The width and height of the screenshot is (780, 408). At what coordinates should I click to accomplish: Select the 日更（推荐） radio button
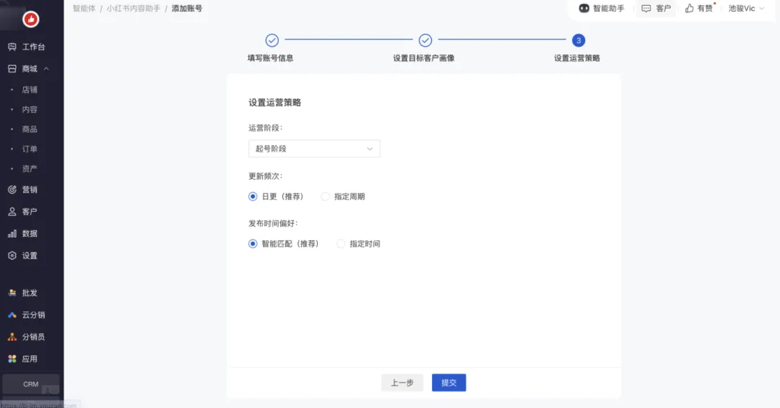click(x=253, y=196)
